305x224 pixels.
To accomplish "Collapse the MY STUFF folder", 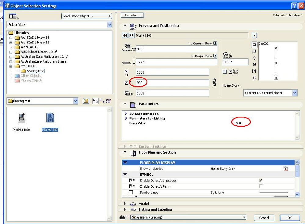I will (11, 66).
